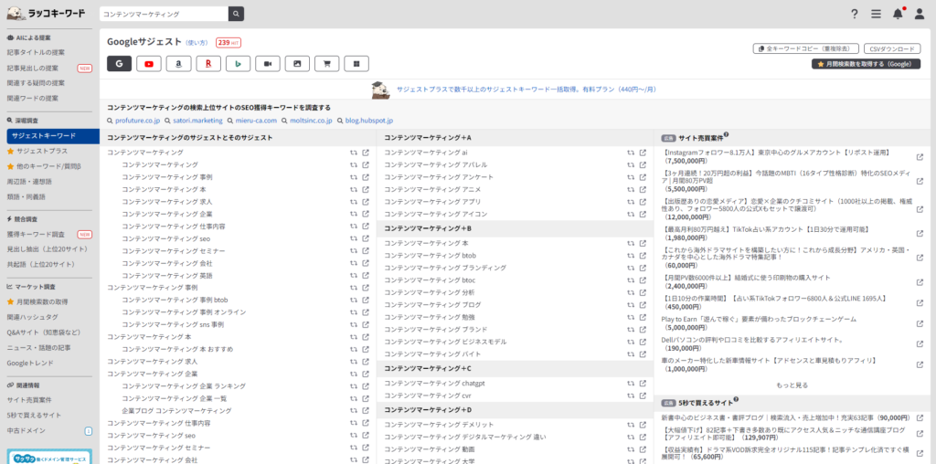The width and height of the screenshot is (936, 464).
Task: Click the magnifier search button
Action: (237, 13)
